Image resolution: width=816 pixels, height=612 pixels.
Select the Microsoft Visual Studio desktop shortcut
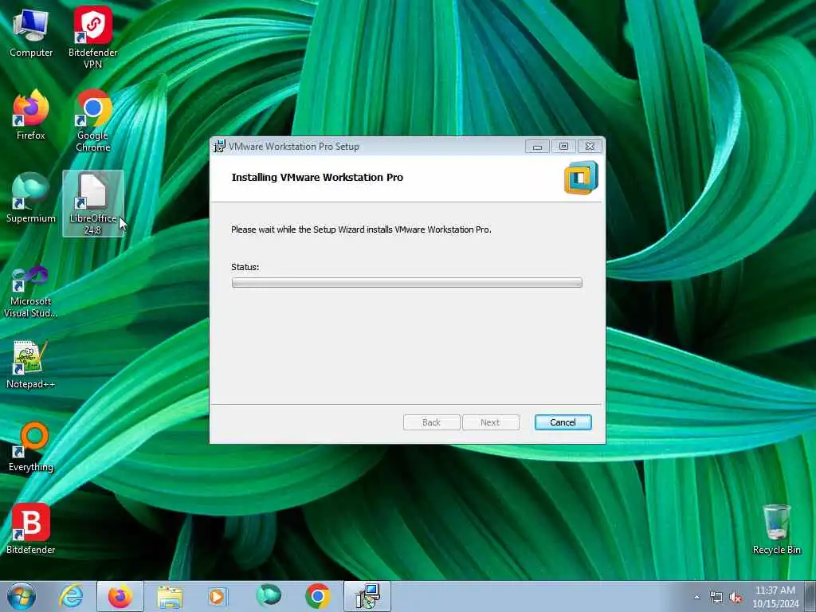pos(31,292)
